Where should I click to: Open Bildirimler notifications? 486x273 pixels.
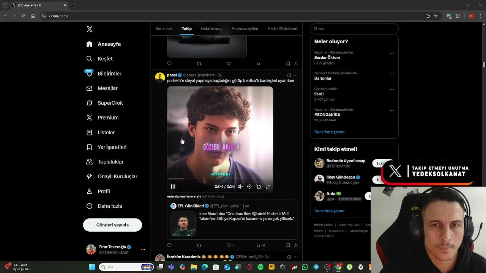pyautogui.click(x=104, y=74)
